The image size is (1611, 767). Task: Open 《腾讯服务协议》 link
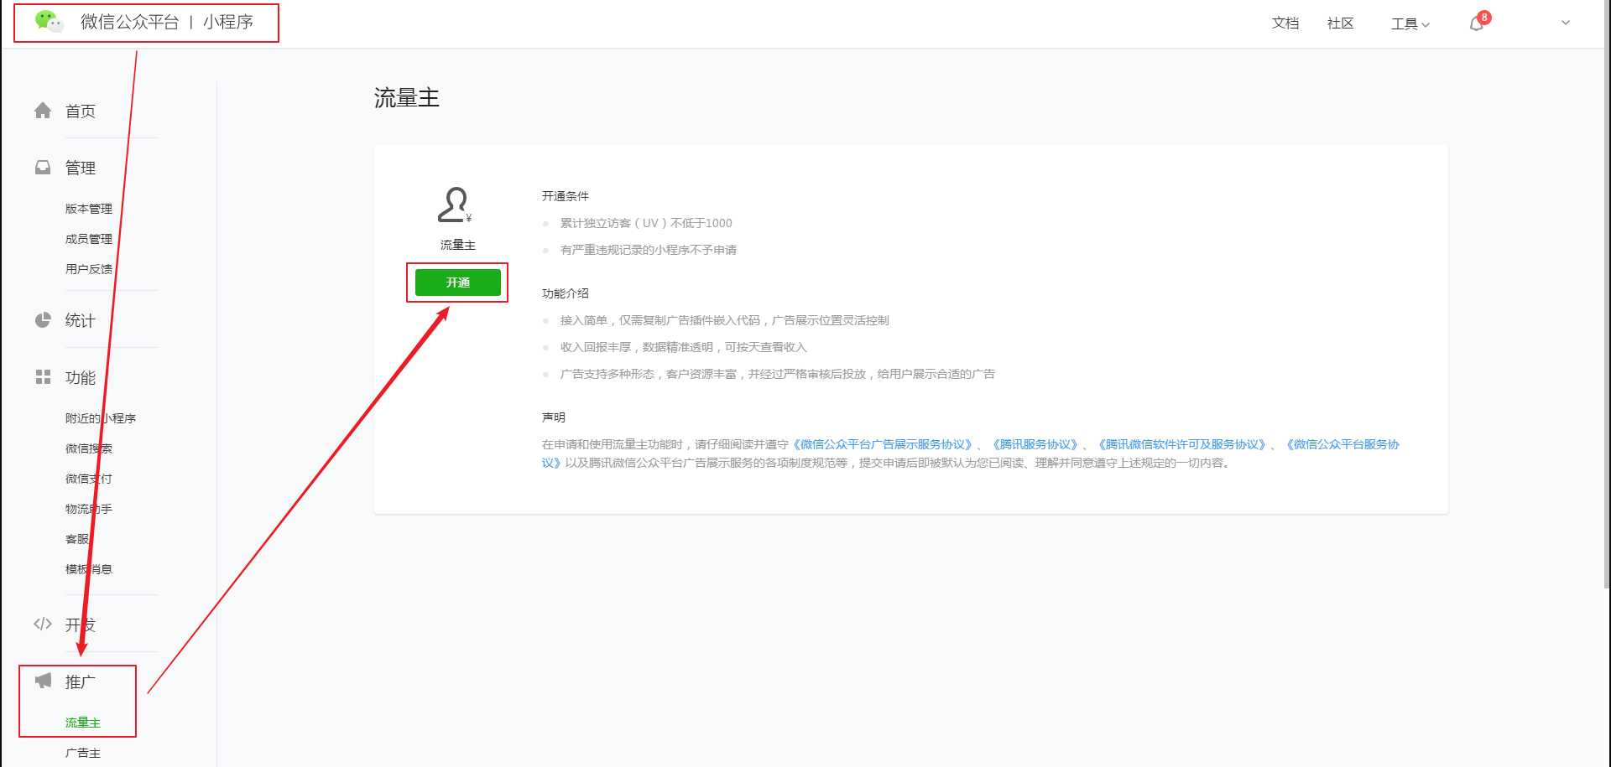click(x=1035, y=444)
